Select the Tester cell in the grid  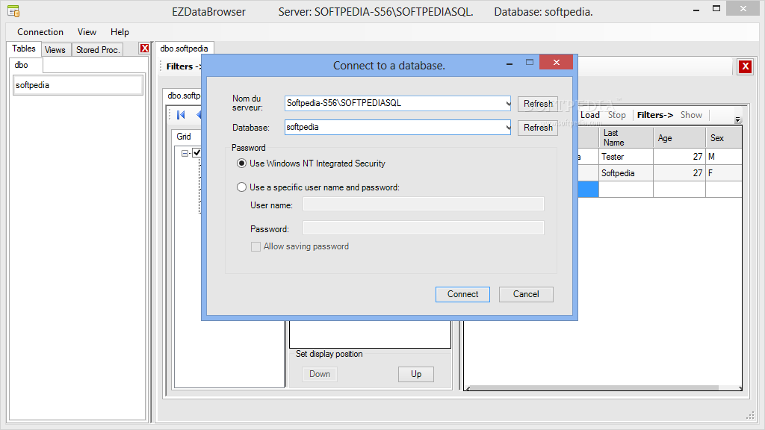tap(625, 157)
